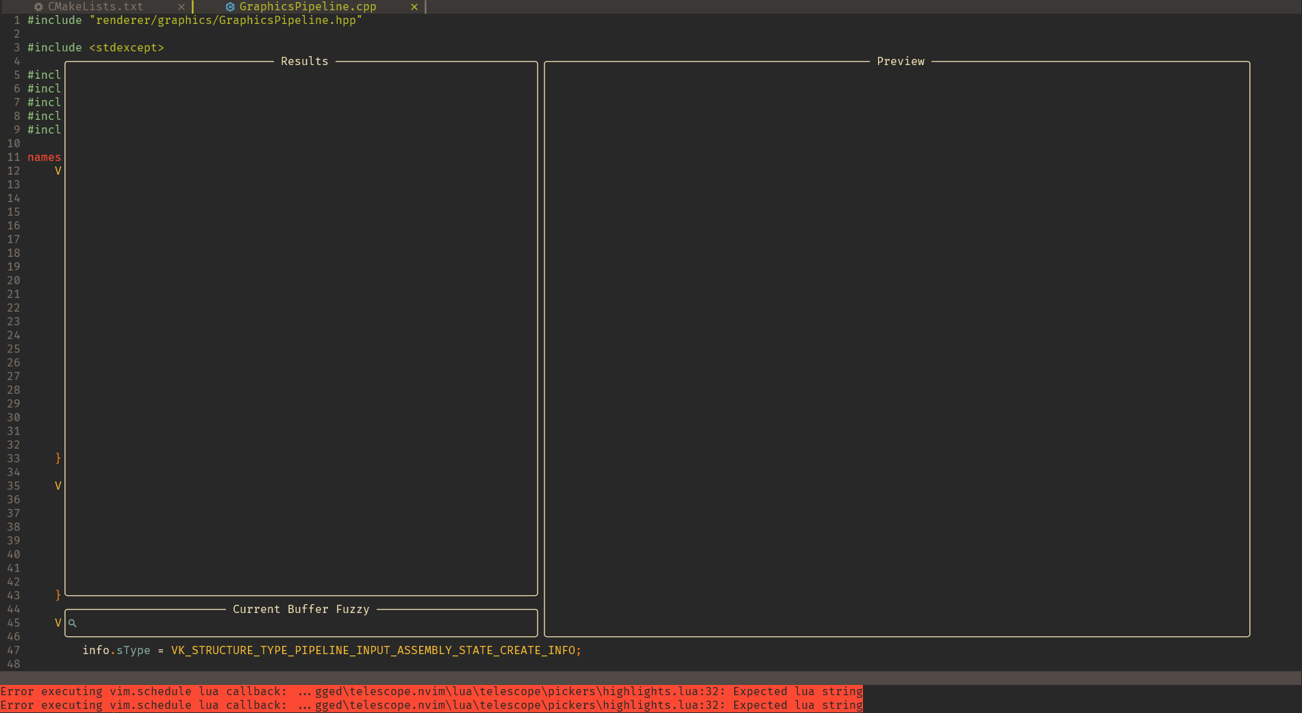This screenshot has height=713, width=1302.
Task: Click the magnifier icon in the fuzzy prompt
Action: click(73, 623)
